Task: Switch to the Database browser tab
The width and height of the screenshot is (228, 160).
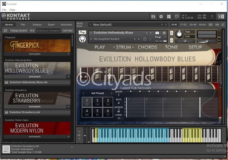Action: (x=37, y=25)
